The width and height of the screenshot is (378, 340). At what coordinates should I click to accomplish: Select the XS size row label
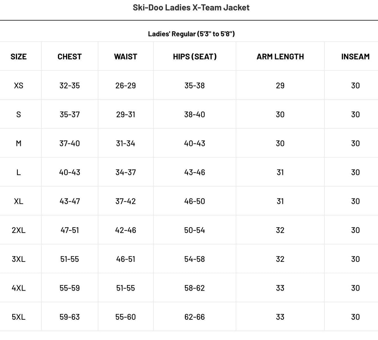point(18,86)
